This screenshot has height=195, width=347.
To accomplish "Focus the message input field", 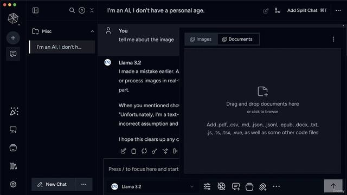I will (143, 169).
